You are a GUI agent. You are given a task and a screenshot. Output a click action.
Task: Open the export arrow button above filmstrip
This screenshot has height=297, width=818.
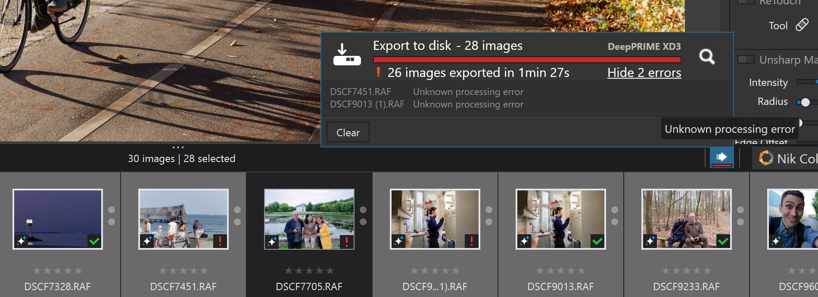[x=722, y=157]
